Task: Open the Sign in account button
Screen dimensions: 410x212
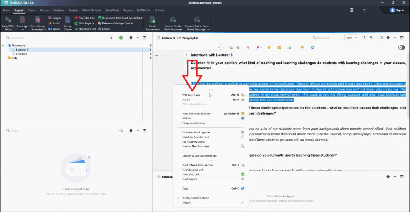Action: pyautogui.click(x=397, y=10)
